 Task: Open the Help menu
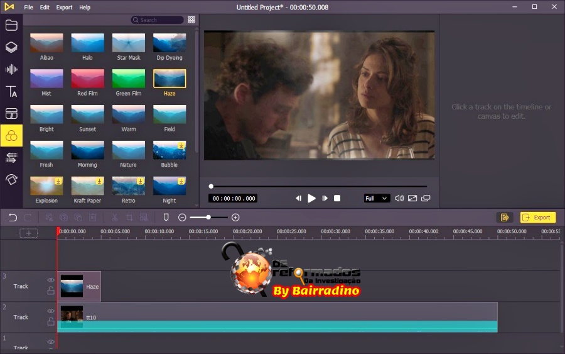[85, 7]
